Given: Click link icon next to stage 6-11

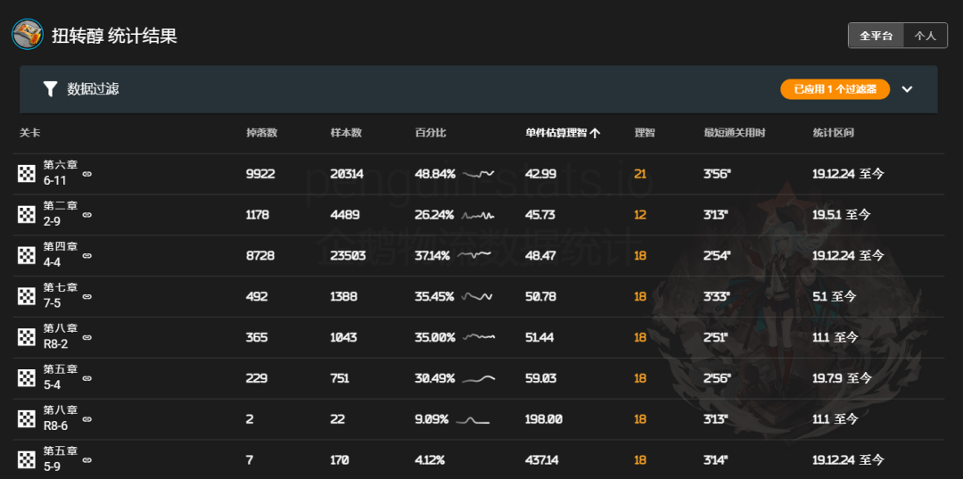Looking at the screenshot, I should pos(87,174).
